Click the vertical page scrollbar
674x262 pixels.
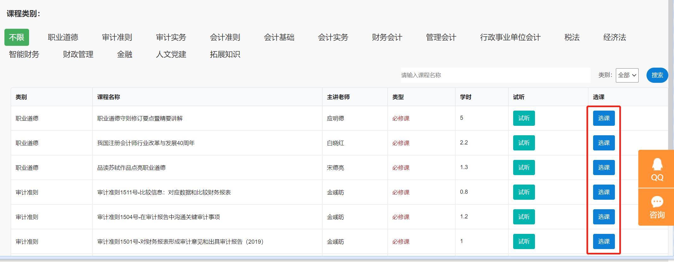[x=671, y=95]
